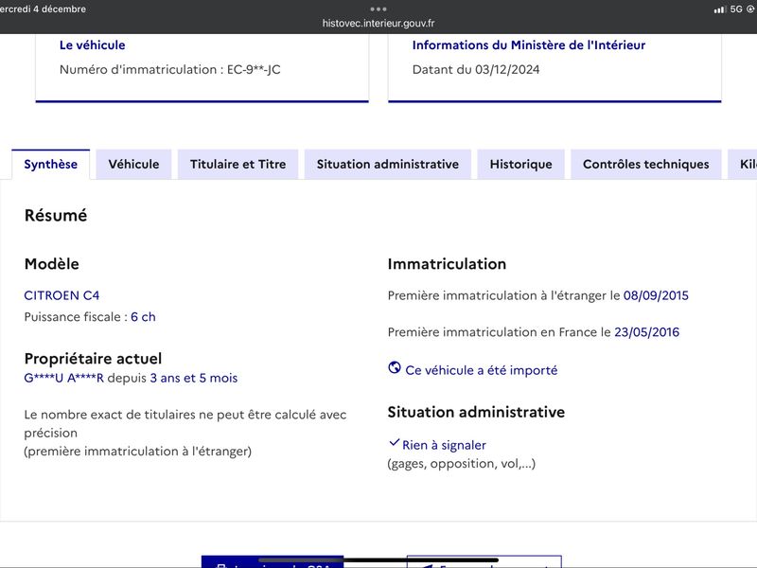Switch to the Véhicule tab
757x568 pixels.
coord(133,164)
